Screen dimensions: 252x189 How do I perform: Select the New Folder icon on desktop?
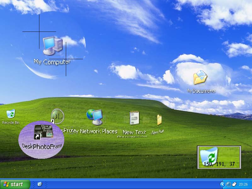(x=159, y=120)
